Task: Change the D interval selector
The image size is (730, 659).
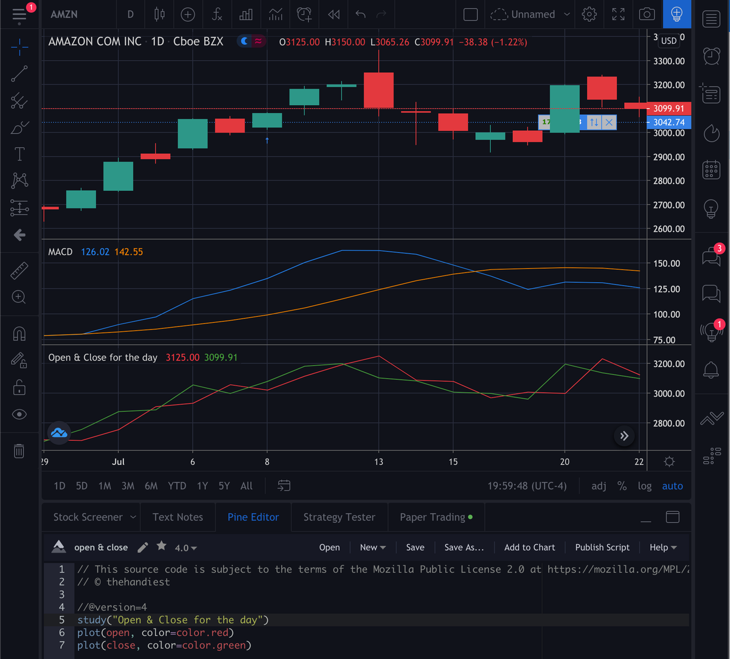Action: [130, 14]
